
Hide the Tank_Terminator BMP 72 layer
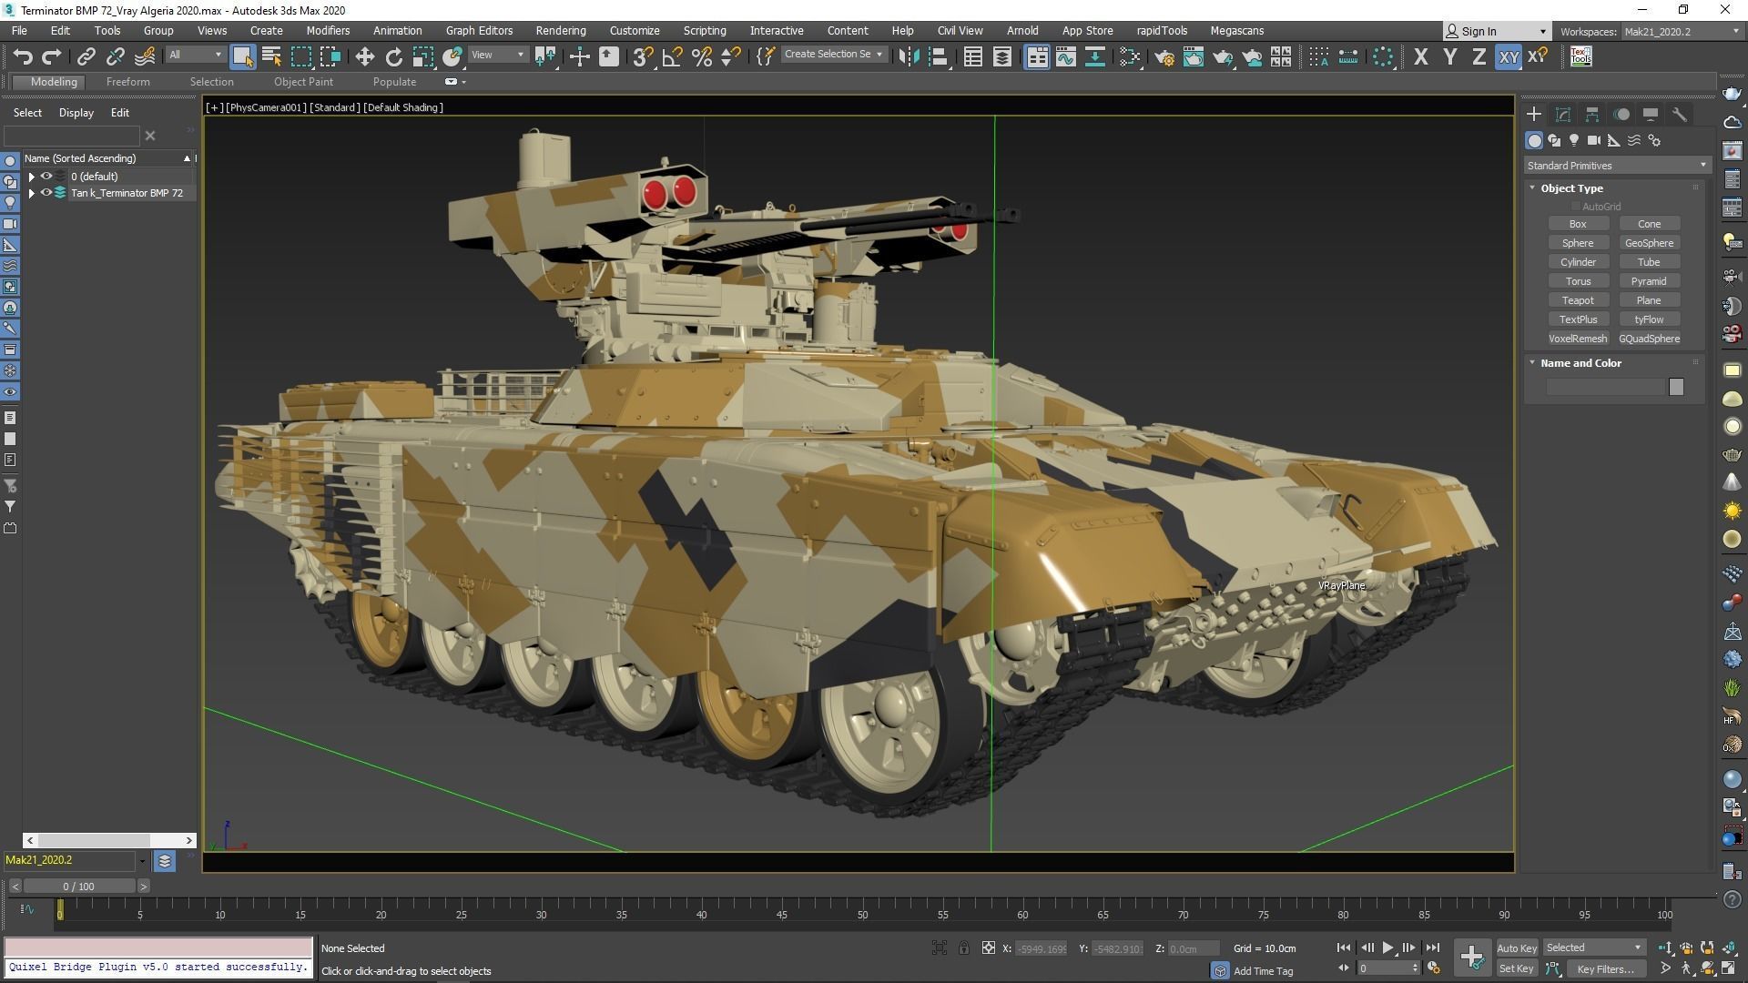coord(46,193)
